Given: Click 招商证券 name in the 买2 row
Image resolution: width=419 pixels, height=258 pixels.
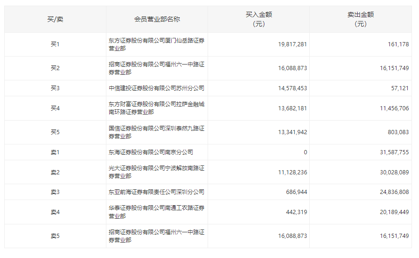Looking at the screenshot, I should pyautogui.click(x=157, y=68).
